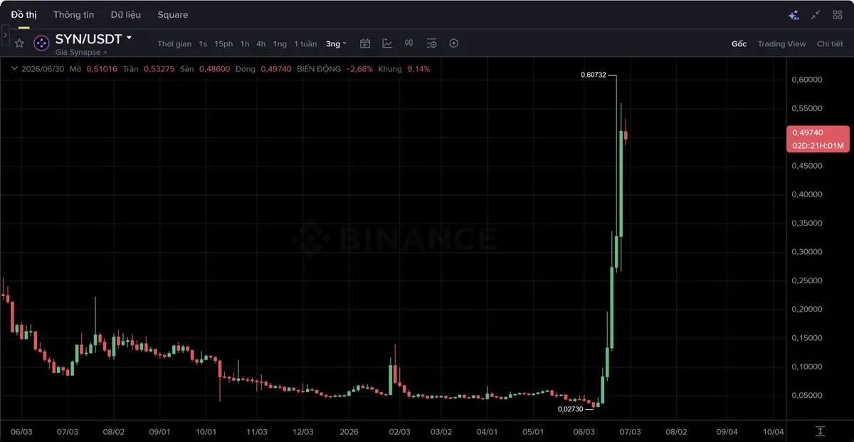Open the technical indicators line-chart icon
The width and height of the screenshot is (854, 442).
[387, 43]
